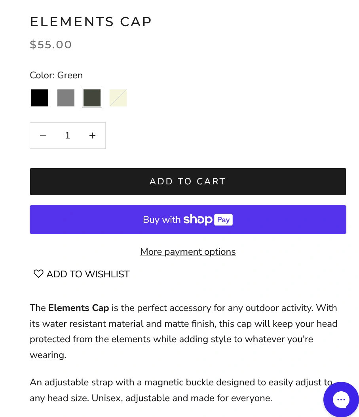The image size is (359, 417).
Task: Open the chat bubble widget
Action: coord(341,400)
